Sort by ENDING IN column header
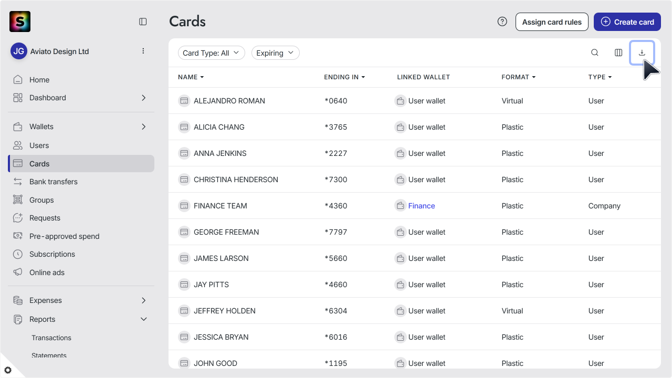This screenshot has width=672, height=378. pos(344,77)
